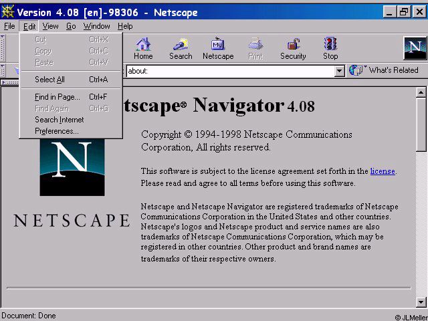Viewport: 428px width, 321px height.
Task: Restore down the Netscape window
Action: (404, 12)
